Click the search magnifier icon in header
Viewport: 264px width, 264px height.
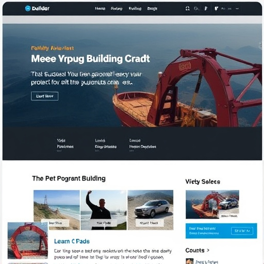point(196,8)
